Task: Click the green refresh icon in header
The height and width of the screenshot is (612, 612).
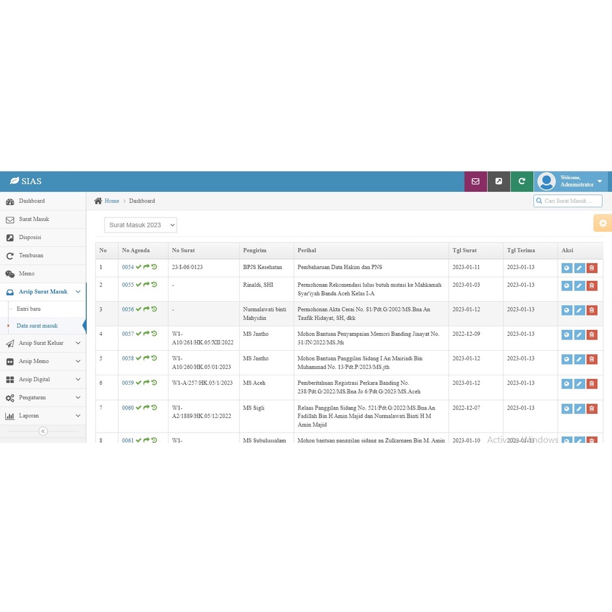Action: (x=522, y=182)
